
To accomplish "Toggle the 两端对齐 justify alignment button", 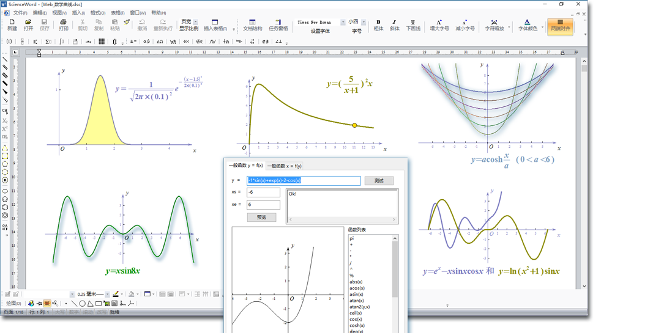I will (560, 25).
